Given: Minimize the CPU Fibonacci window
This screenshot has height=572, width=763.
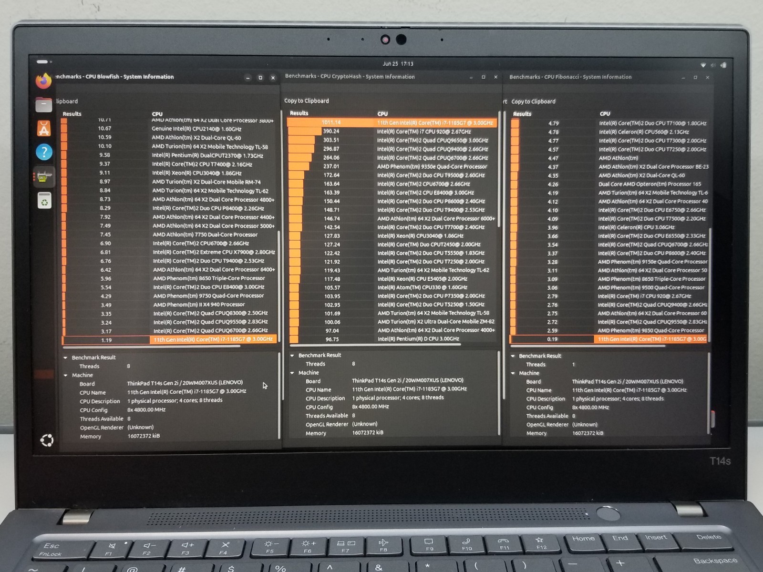Looking at the screenshot, I should 683,78.
